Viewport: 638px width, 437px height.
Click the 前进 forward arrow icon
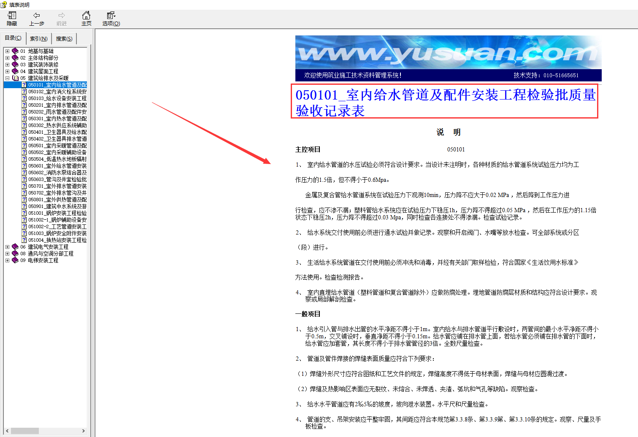pos(62,16)
